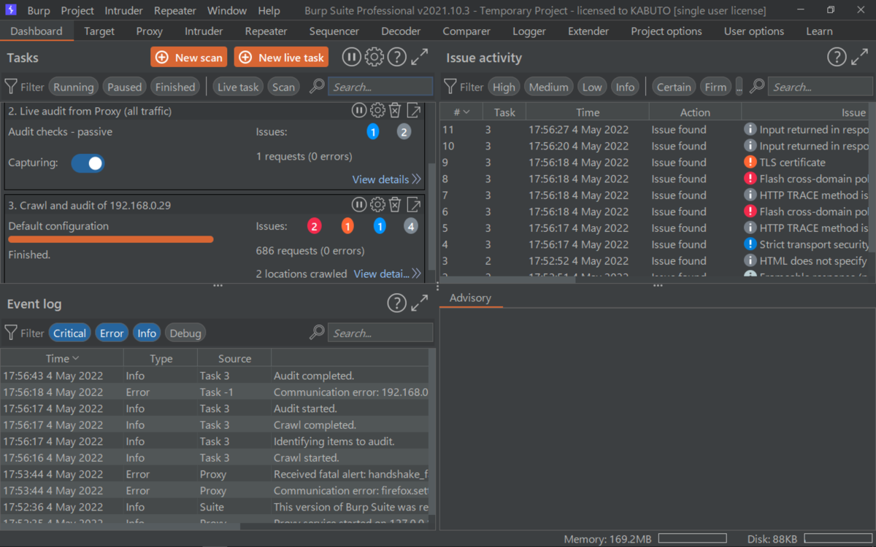Toggle the Error event log filter
The width and height of the screenshot is (876, 547).
click(x=112, y=333)
